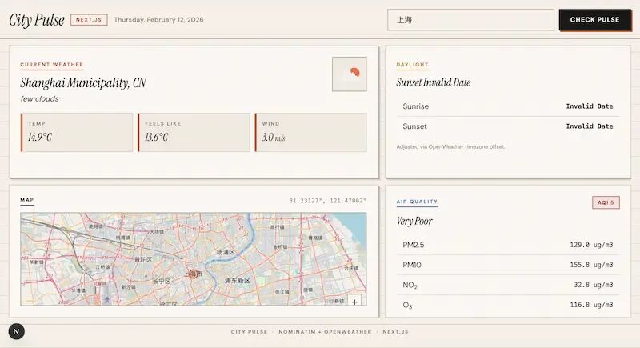The width and height of the screenshot is (640, 348).
Task: Click the City Pulse logo title
Action: (x=37, y=19)
